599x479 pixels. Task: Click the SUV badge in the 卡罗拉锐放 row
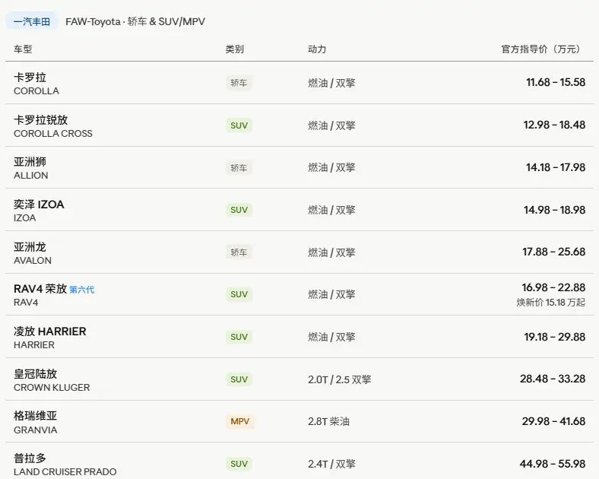pos(239,125)
